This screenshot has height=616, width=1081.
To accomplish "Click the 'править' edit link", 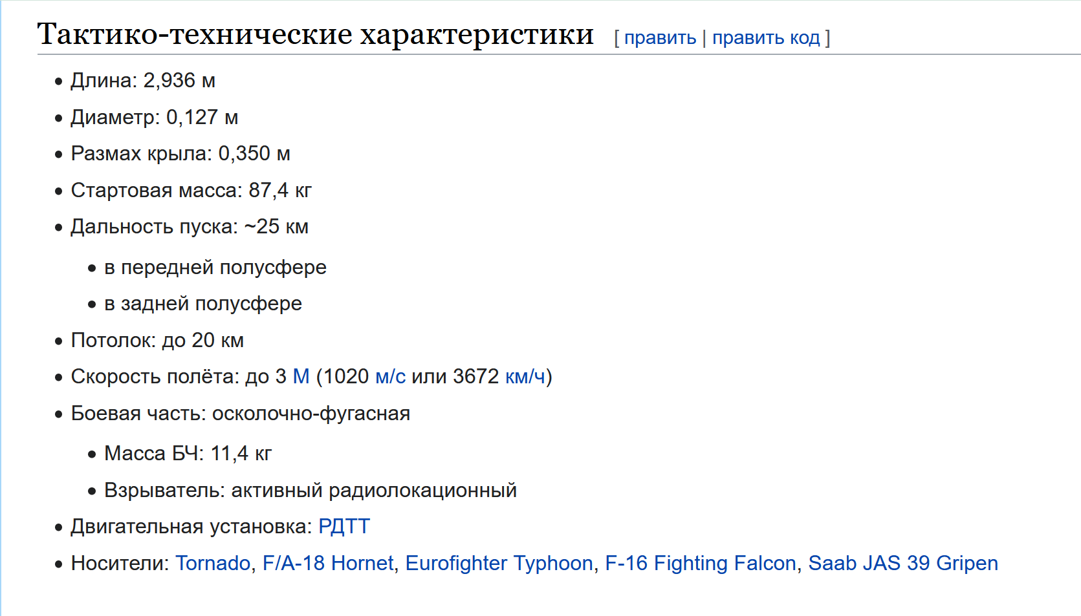I will [660, 37].
